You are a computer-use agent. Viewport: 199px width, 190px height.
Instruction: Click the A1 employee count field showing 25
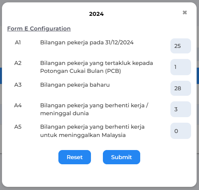pyautogui.click(x=181, y=46)
